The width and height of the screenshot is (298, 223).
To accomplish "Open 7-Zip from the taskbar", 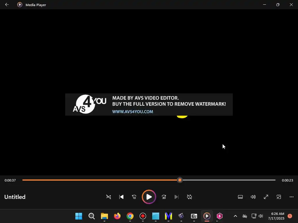I will (194, 216).
